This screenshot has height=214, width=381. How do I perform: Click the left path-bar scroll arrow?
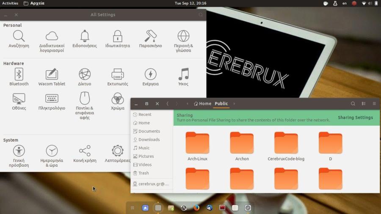click(188, 104)
